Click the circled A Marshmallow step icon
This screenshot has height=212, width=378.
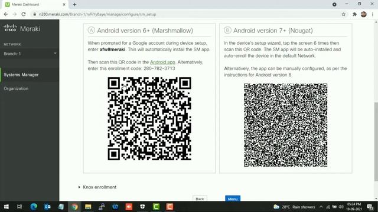click(91, 30)
